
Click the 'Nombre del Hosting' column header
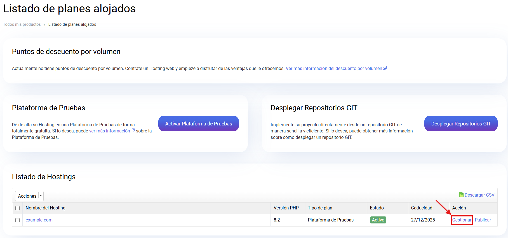click(x=45, y=208)
